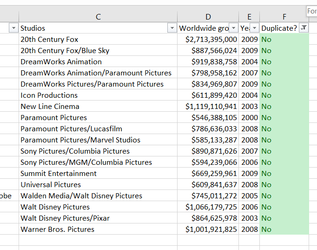Select the Warner Bros. Pictures cell
The width and height of the screenshot is (317, 250).
coord(98,229)
